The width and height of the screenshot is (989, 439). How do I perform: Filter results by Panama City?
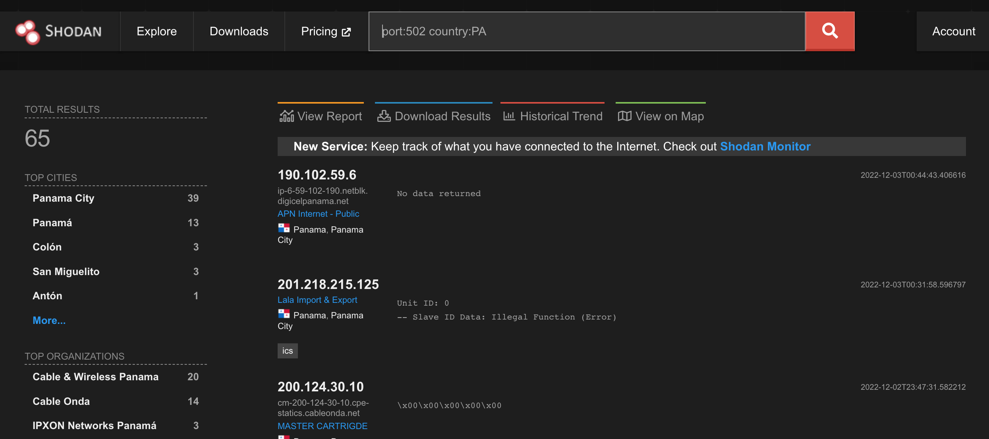[x=64, y=198]
